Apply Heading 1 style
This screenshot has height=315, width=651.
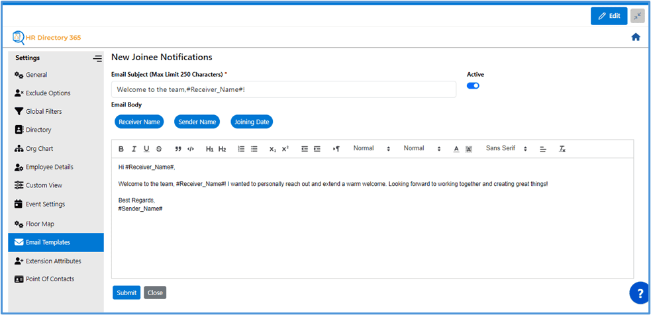[209, 149]
